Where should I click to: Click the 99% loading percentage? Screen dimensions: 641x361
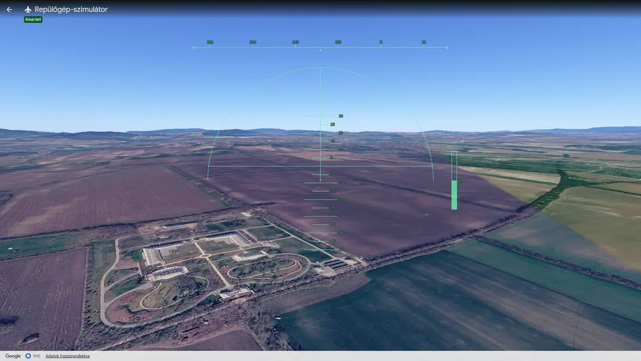click(x=36, y=356)
